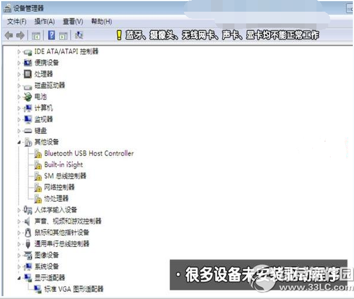The height and width of the screenshot is (299, 354).
Task: Select the 网络控制器 entry
Action: (59, 187)
